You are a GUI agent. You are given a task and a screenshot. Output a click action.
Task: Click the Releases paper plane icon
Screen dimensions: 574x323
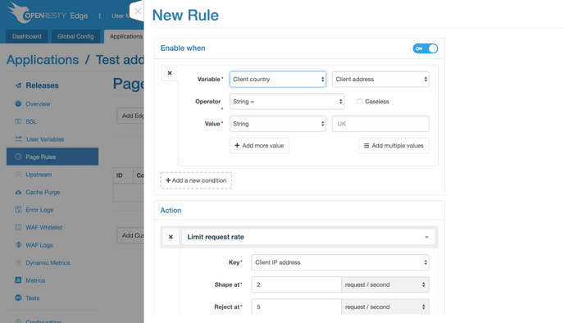click(18, 85)
